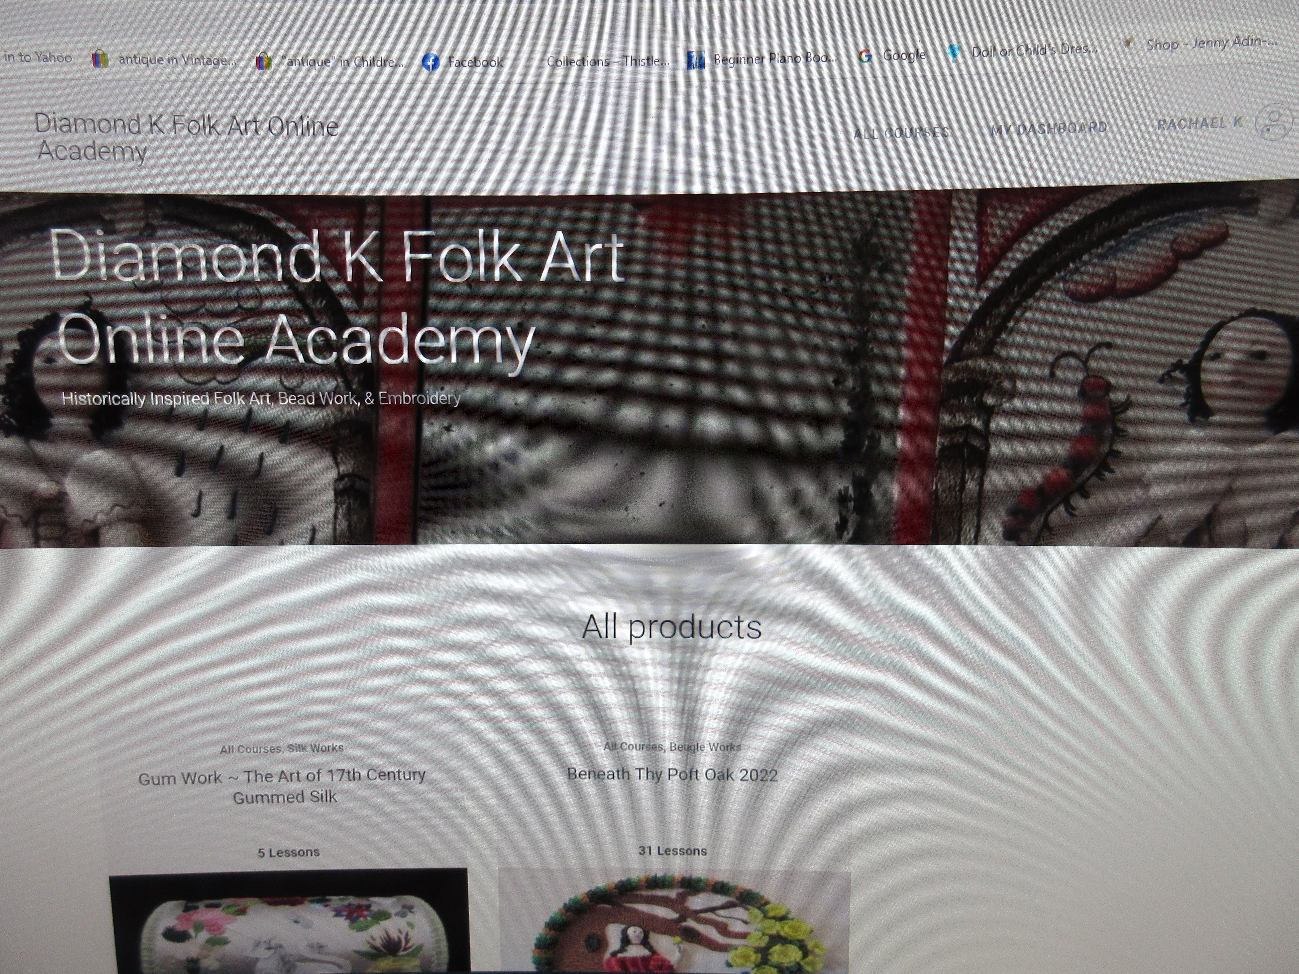Go to ALL COURSES in navigation
1299x974 pixels.
pos(901,133)
